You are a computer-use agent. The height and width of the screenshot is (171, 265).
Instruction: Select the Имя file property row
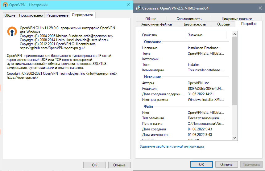185,113
